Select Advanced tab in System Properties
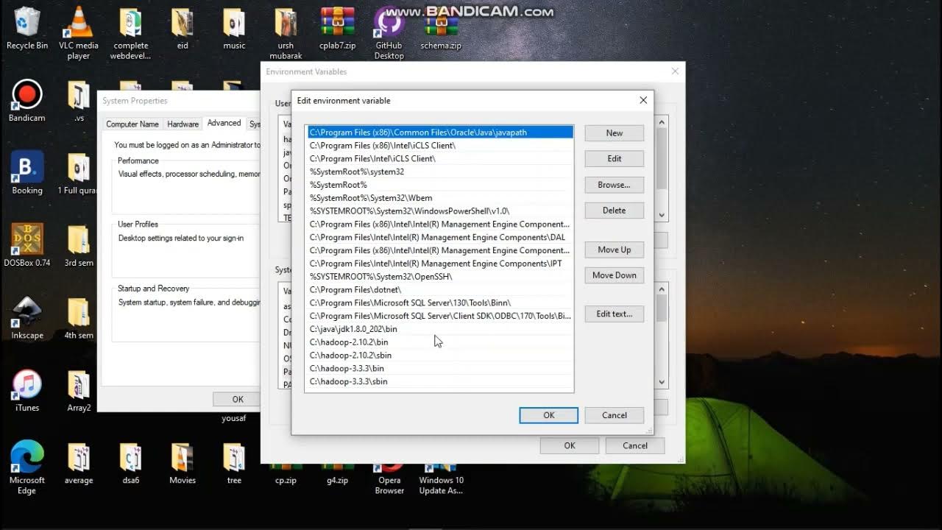The image size is (942, 530). (x=224, y=123)
